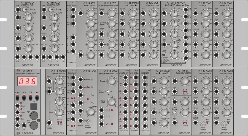Flip the Frequ. Range switch on A-145 LFO

point(88,121)
